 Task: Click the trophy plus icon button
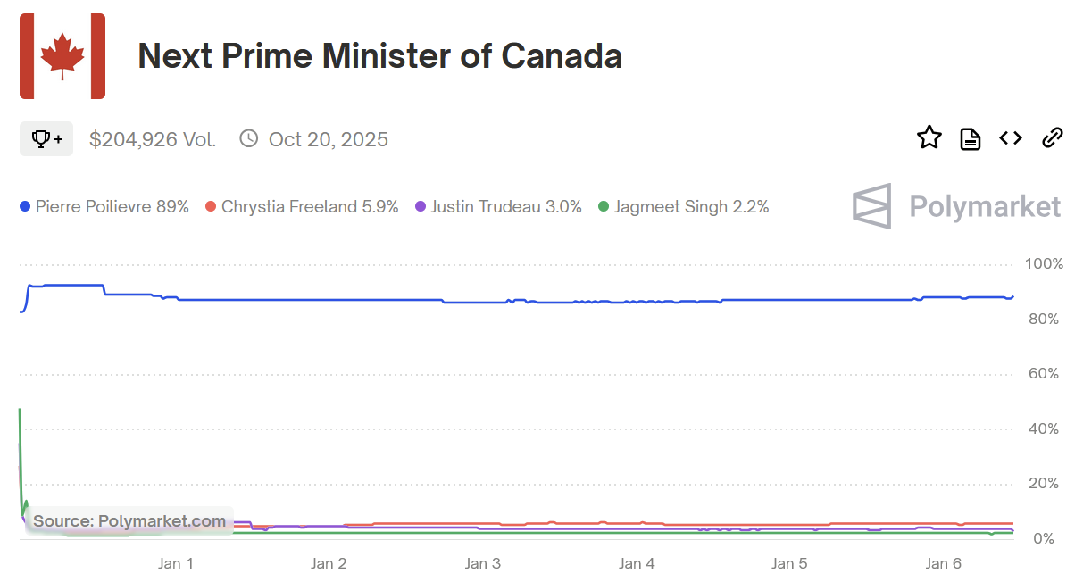tap(46, 139)
